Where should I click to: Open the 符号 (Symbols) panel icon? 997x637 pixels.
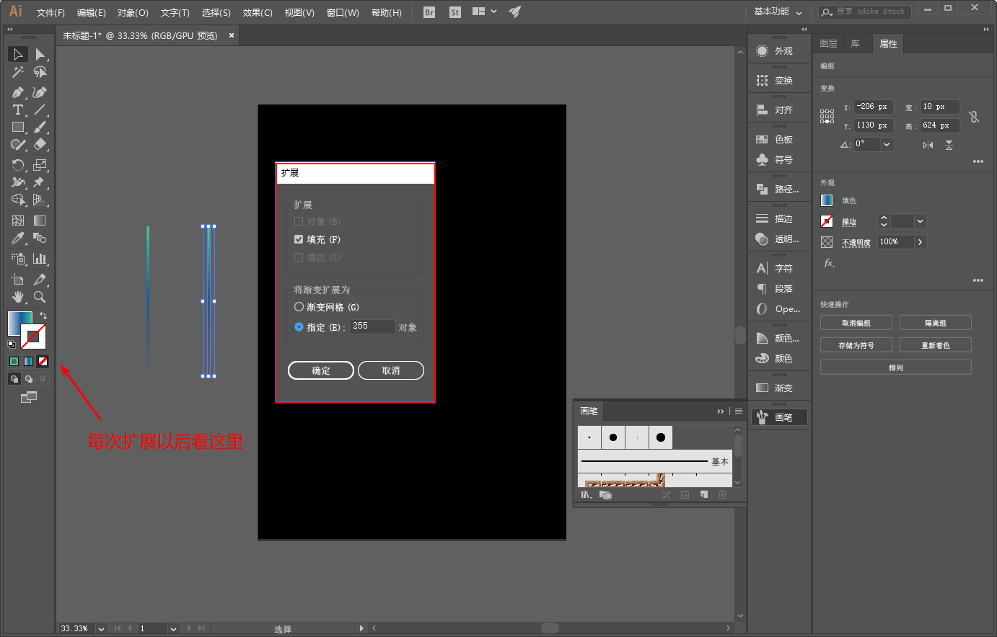click(x=762, y=159)
